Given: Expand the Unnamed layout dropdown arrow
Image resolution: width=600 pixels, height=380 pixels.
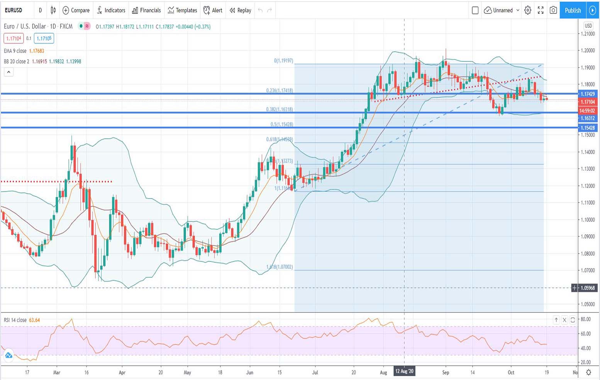Looking at the screenshot, I should click(518, 10).
